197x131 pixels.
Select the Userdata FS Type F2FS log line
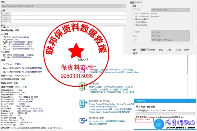click(x=12, y=125)
